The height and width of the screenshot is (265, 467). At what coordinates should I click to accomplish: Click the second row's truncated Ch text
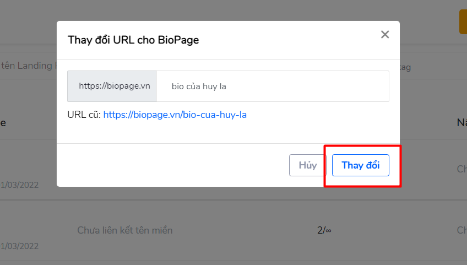pyautogui.click(x=462, y=230)
